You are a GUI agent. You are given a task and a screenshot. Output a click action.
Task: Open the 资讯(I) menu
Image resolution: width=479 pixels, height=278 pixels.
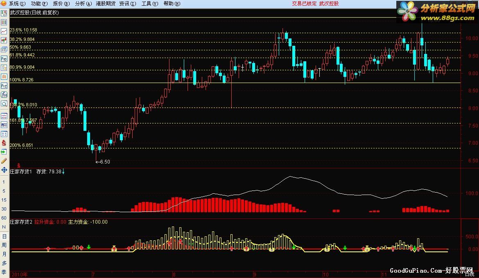128,4
